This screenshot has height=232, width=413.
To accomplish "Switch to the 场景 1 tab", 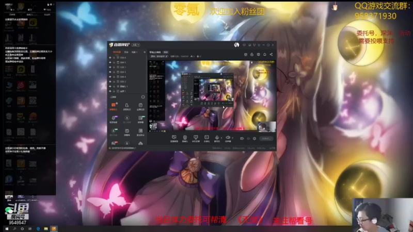I will (135, 52).
